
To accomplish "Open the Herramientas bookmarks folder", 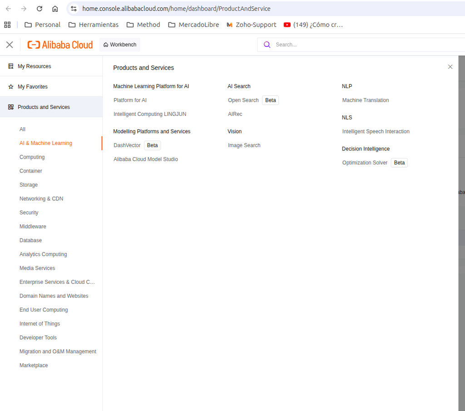I will [94, 25].
